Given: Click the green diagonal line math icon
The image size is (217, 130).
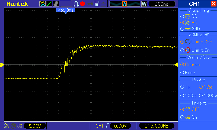Looking at the screenshot, I should (49, 4).
